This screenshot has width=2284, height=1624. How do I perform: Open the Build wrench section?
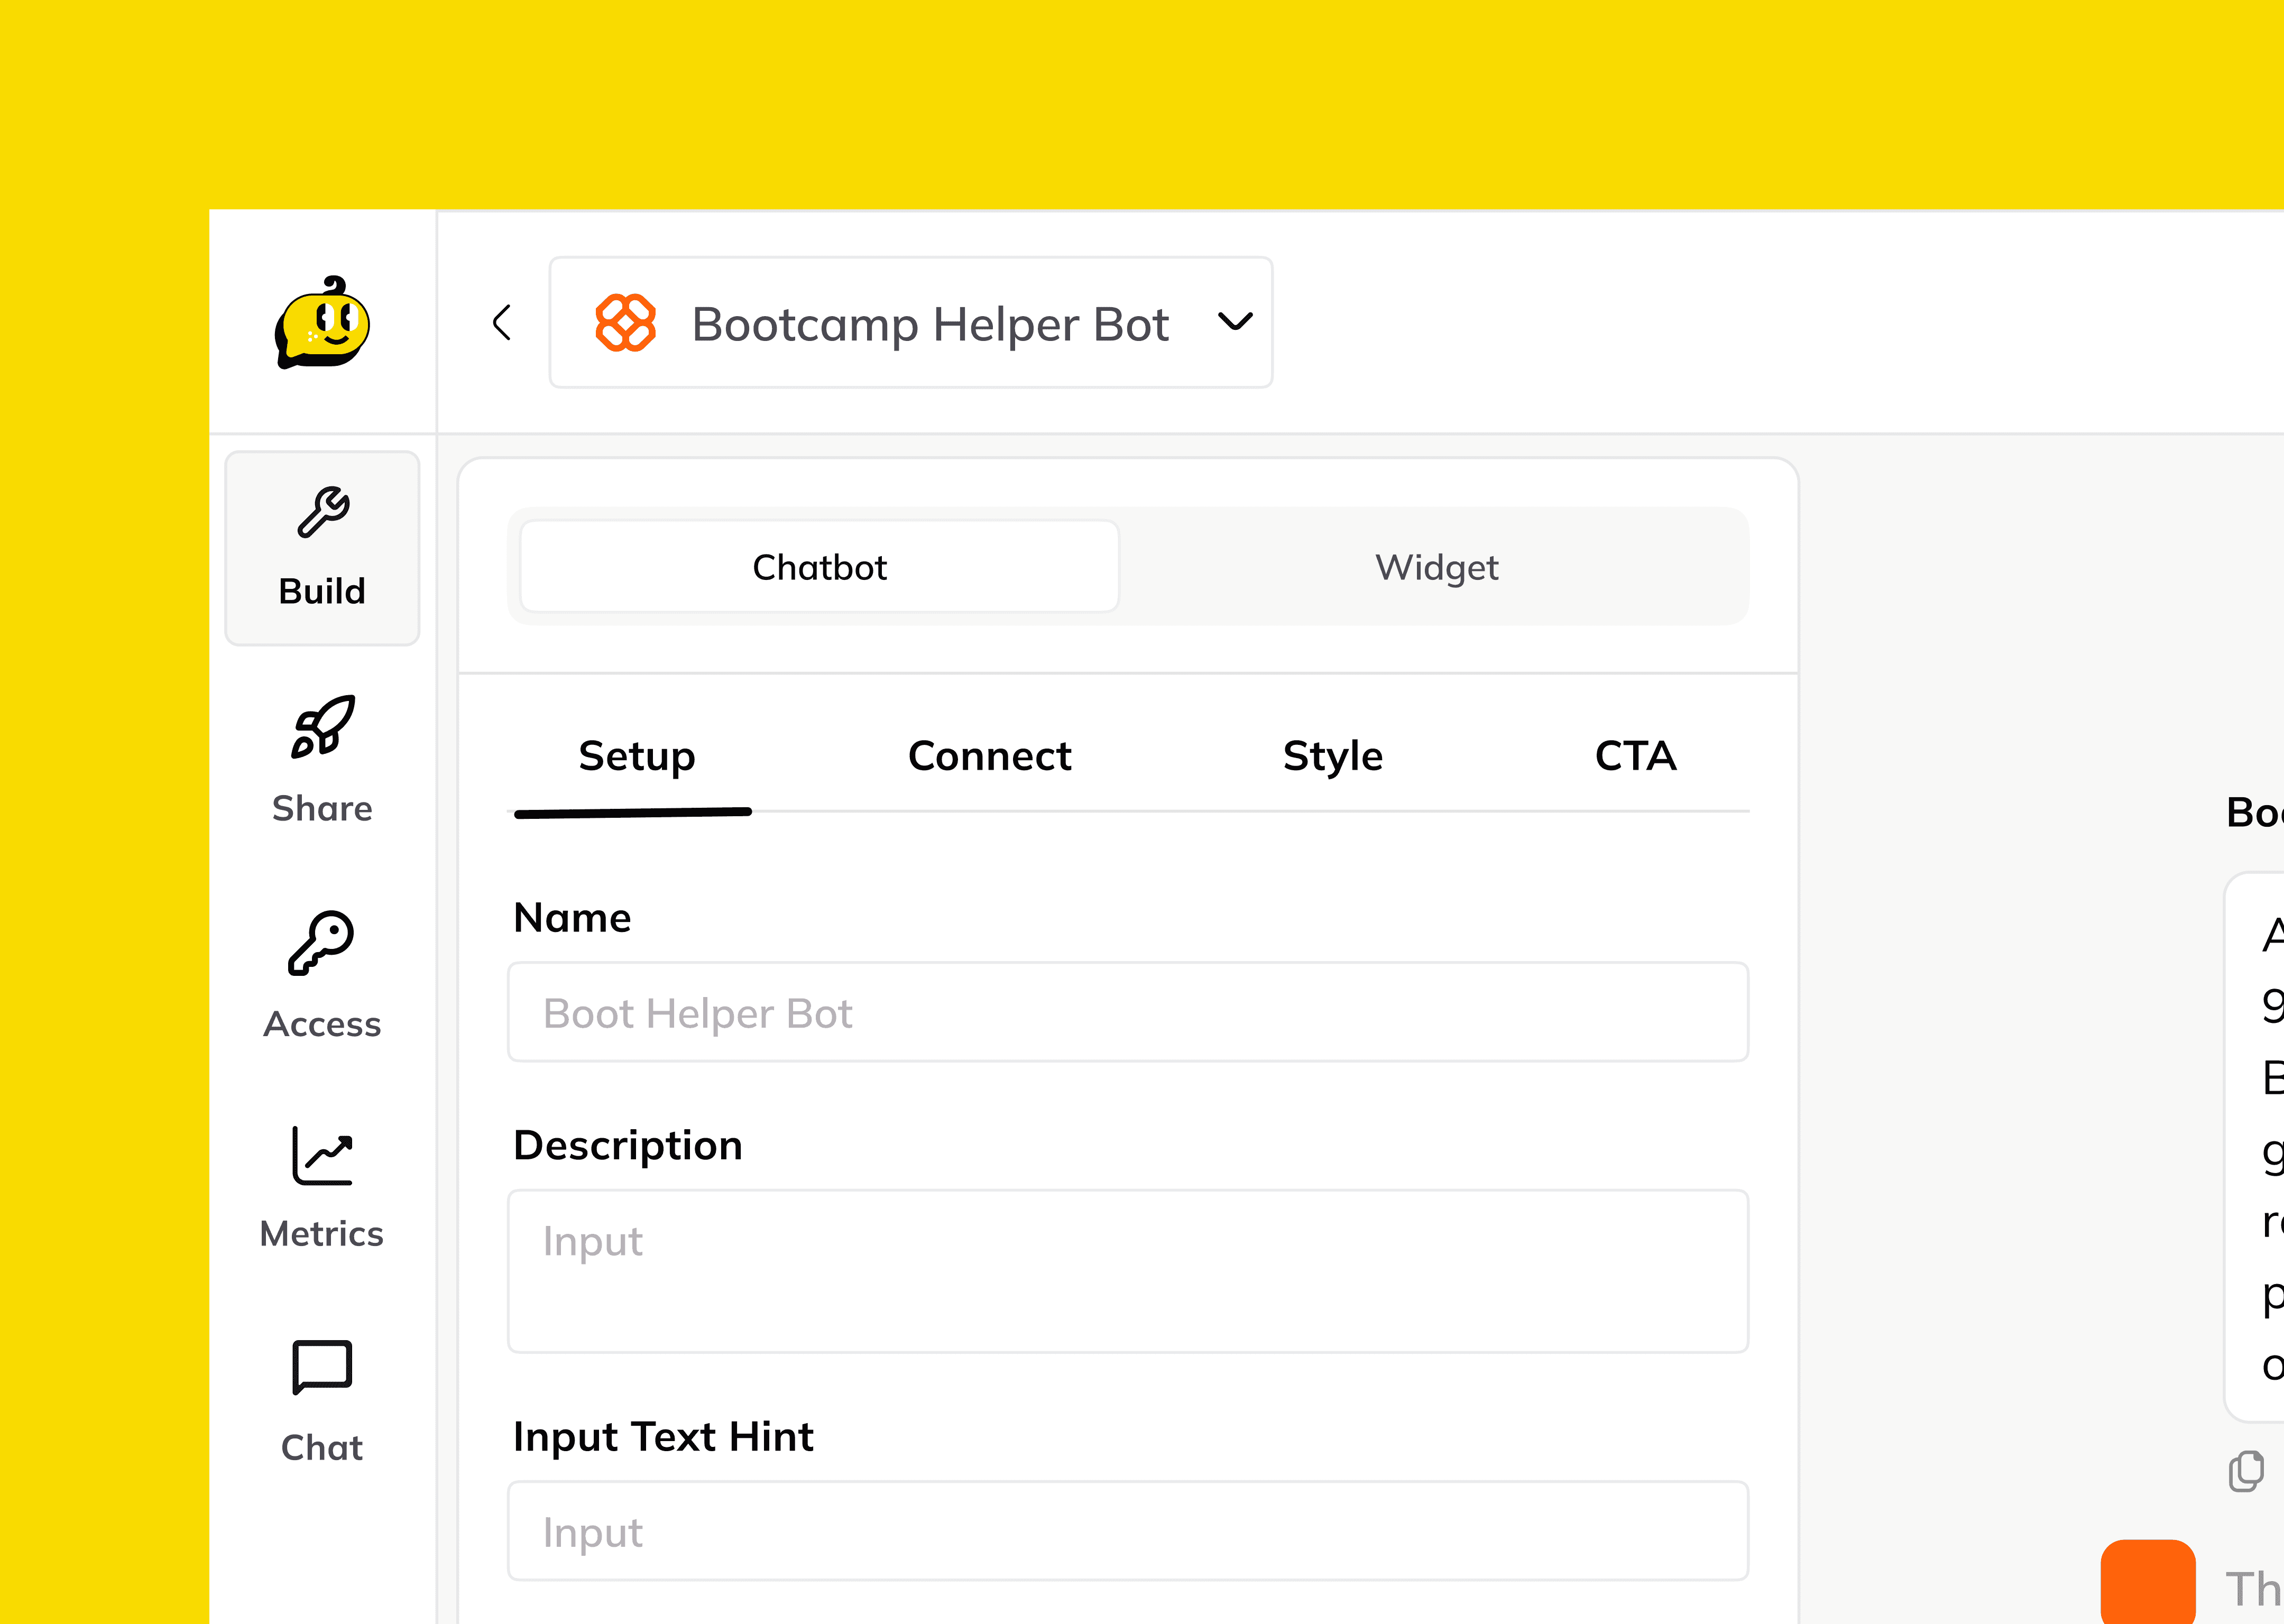click(x=322, y=547)
